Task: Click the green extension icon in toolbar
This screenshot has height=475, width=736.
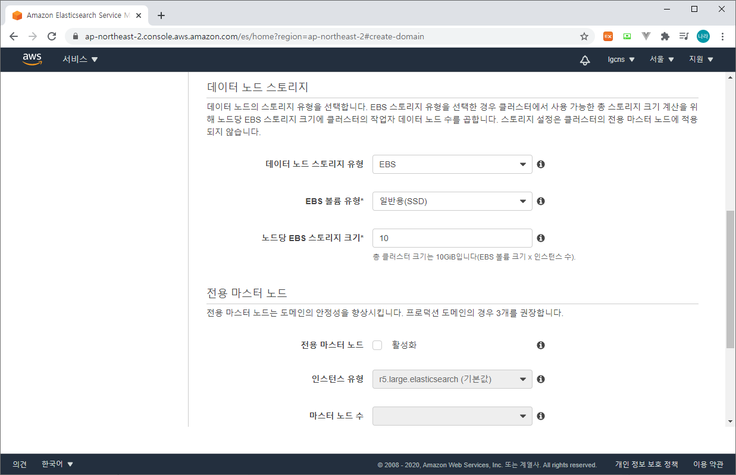Action: point(627,36)
